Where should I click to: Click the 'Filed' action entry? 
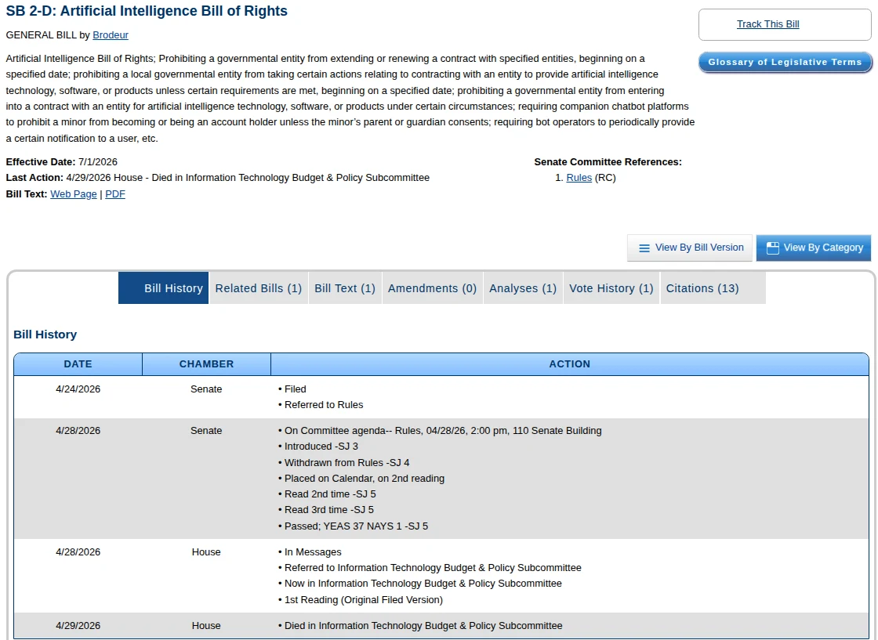(295, 389)
